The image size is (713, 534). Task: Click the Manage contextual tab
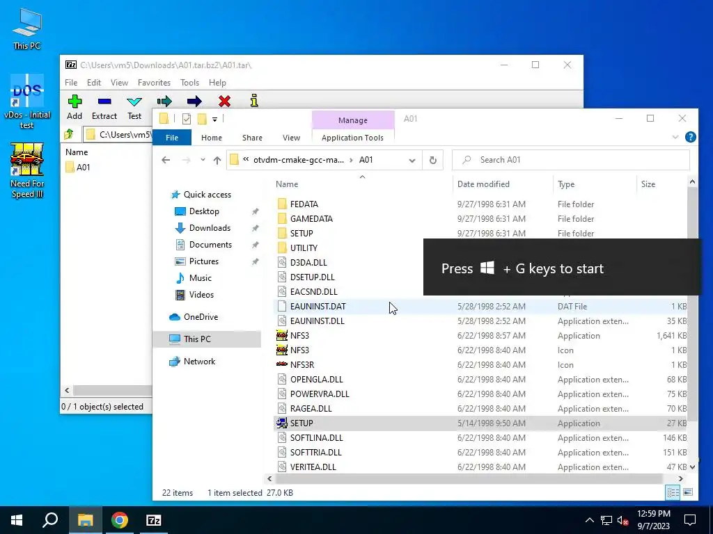click(353, 120)
